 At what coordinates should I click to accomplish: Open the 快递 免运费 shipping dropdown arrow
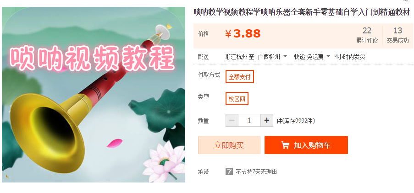pos(328,56)
